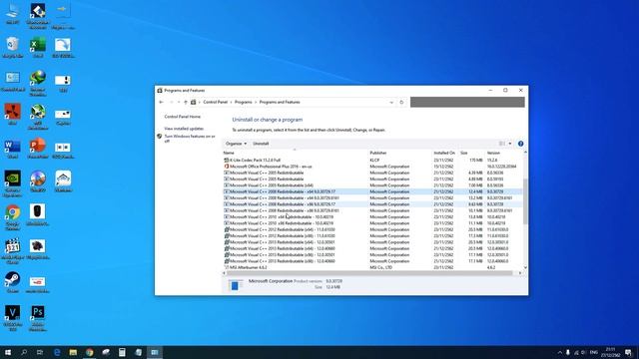This screenshot has height=359, width=639.
Task: Select MSI Afterburner 4.6.2 entry
Action: pos(372,267)
